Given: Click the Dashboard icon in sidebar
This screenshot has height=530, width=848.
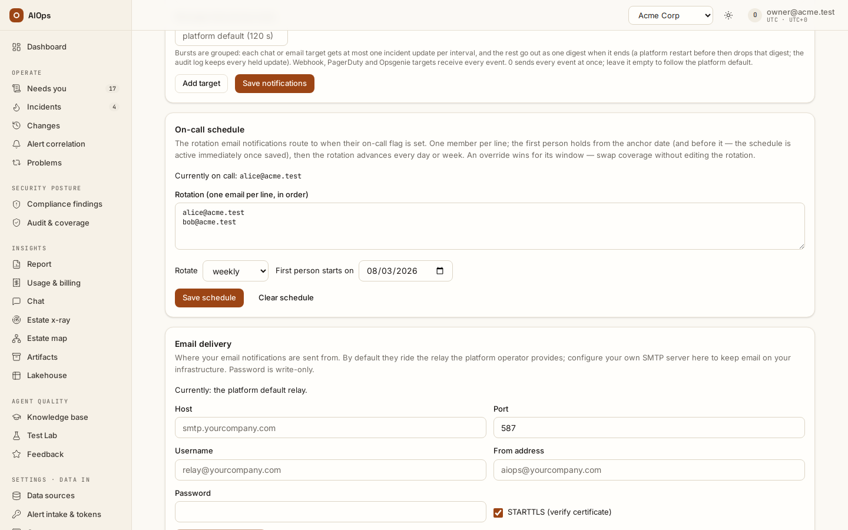Looking at the screenshot, I should [x=16, y=47].
